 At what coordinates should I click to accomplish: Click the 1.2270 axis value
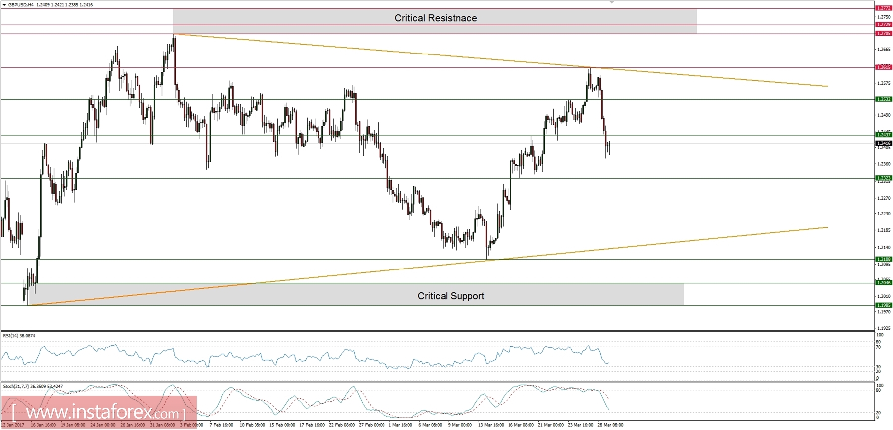[884, 198]
